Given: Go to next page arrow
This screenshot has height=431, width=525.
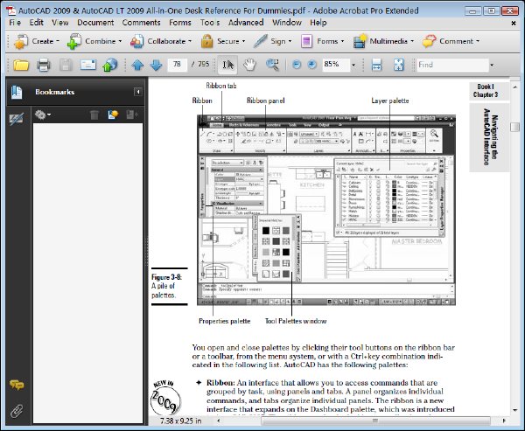Looking at the screenshot, I should tap(156, 65).
